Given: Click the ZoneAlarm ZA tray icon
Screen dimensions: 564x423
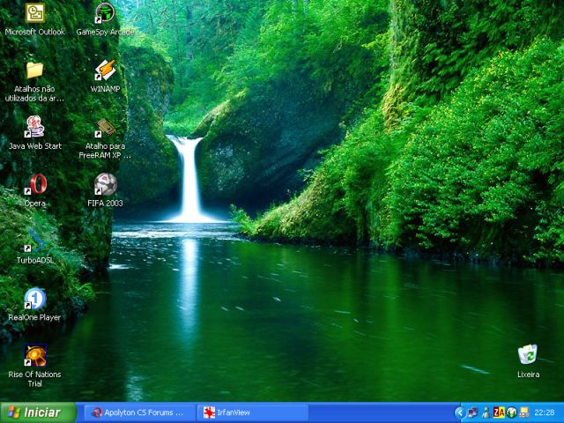Looking at the screenshot, I should click(499, 412).
